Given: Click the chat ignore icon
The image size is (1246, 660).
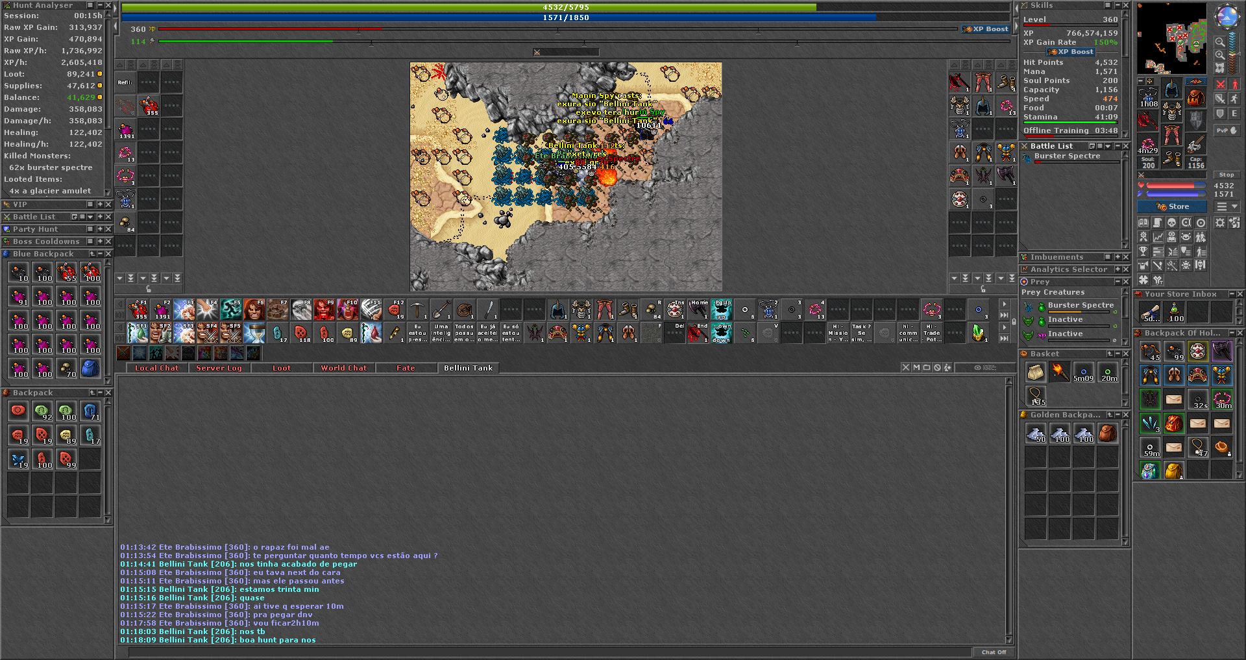Looking at the screenshot, I should [x=937, y=367].
